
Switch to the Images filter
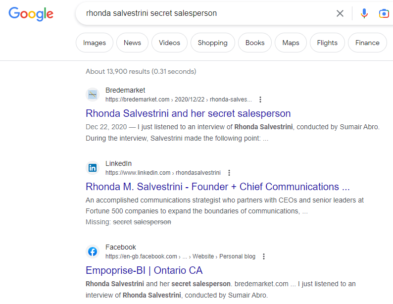click(95, 43)
